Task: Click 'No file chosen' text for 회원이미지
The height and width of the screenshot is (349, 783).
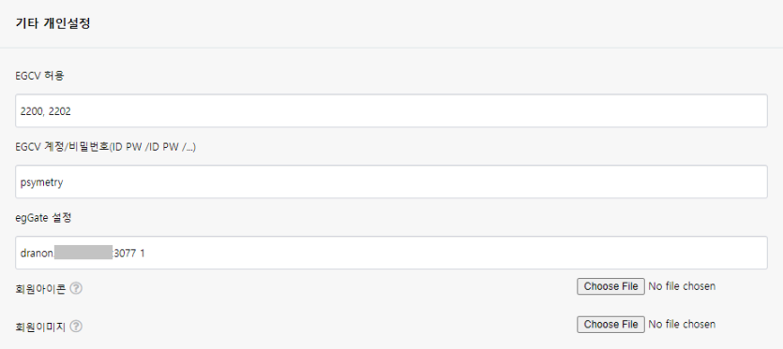Action: point(682,325)
